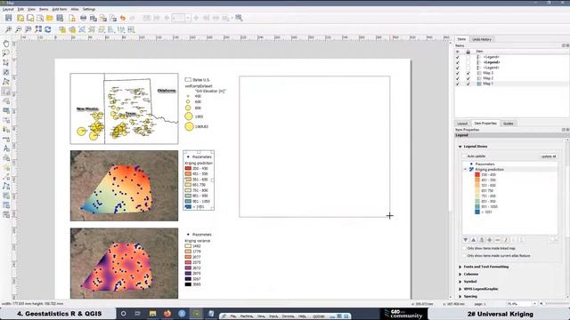Select the Select/Move item tool
This screenshot has width=570, height=320.
click(6, 63)
